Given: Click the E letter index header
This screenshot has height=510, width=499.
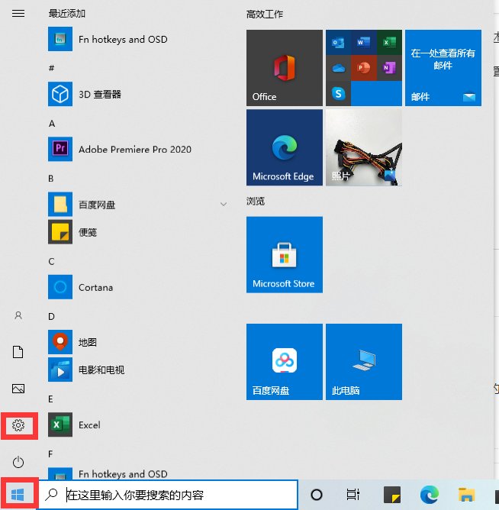Looking at the screenshot, I should pos(50,399).
